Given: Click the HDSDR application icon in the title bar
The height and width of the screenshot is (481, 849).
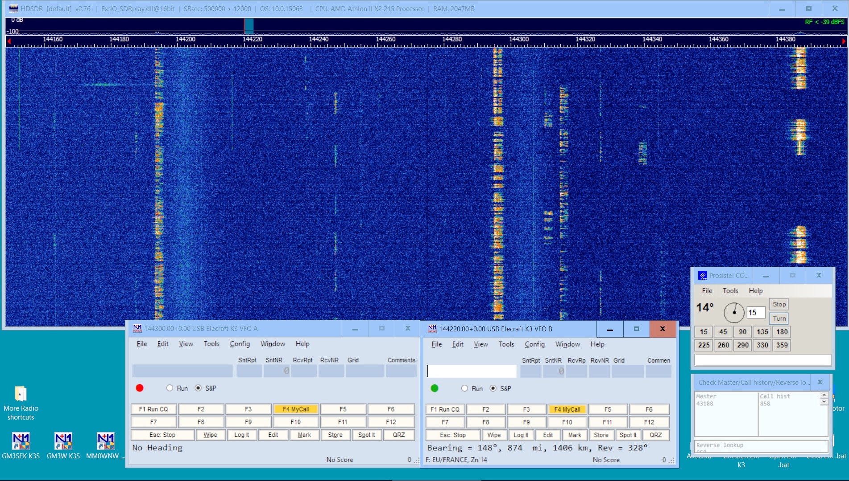Looking at the screenshot, I should 13,8.
